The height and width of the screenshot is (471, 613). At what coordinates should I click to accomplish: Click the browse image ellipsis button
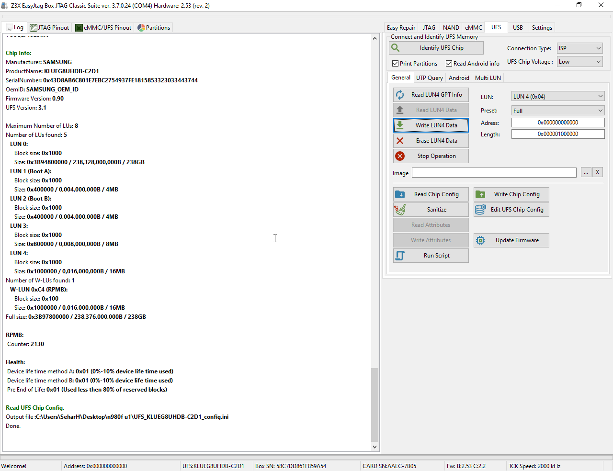click(586, 172)
